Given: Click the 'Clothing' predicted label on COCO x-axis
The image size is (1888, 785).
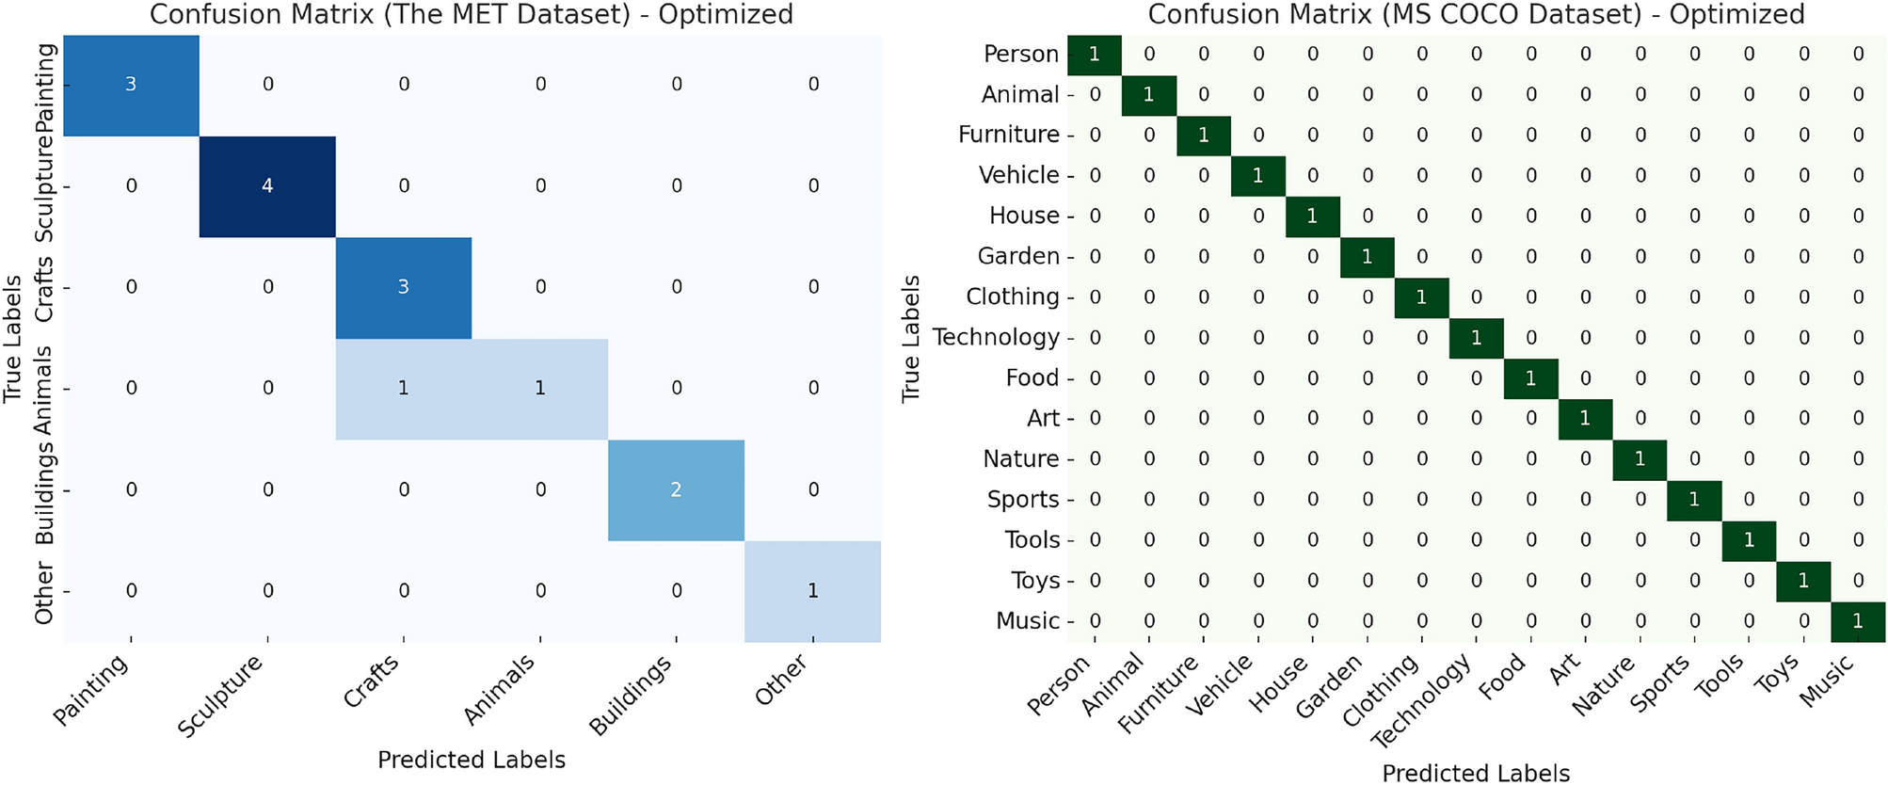Looking at the screenshot, I should click(x=1381, y=692).
